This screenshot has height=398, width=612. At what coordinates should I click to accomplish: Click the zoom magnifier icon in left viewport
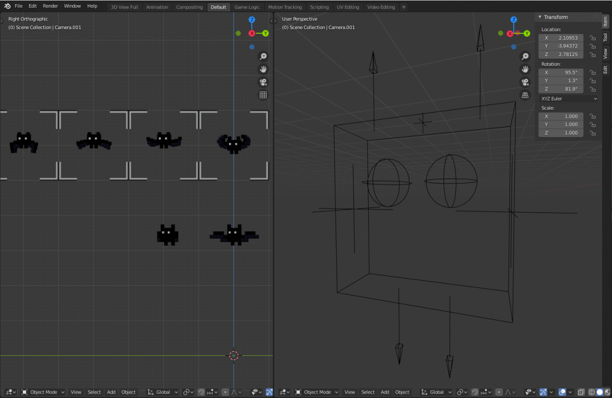(x=263, y=57)
